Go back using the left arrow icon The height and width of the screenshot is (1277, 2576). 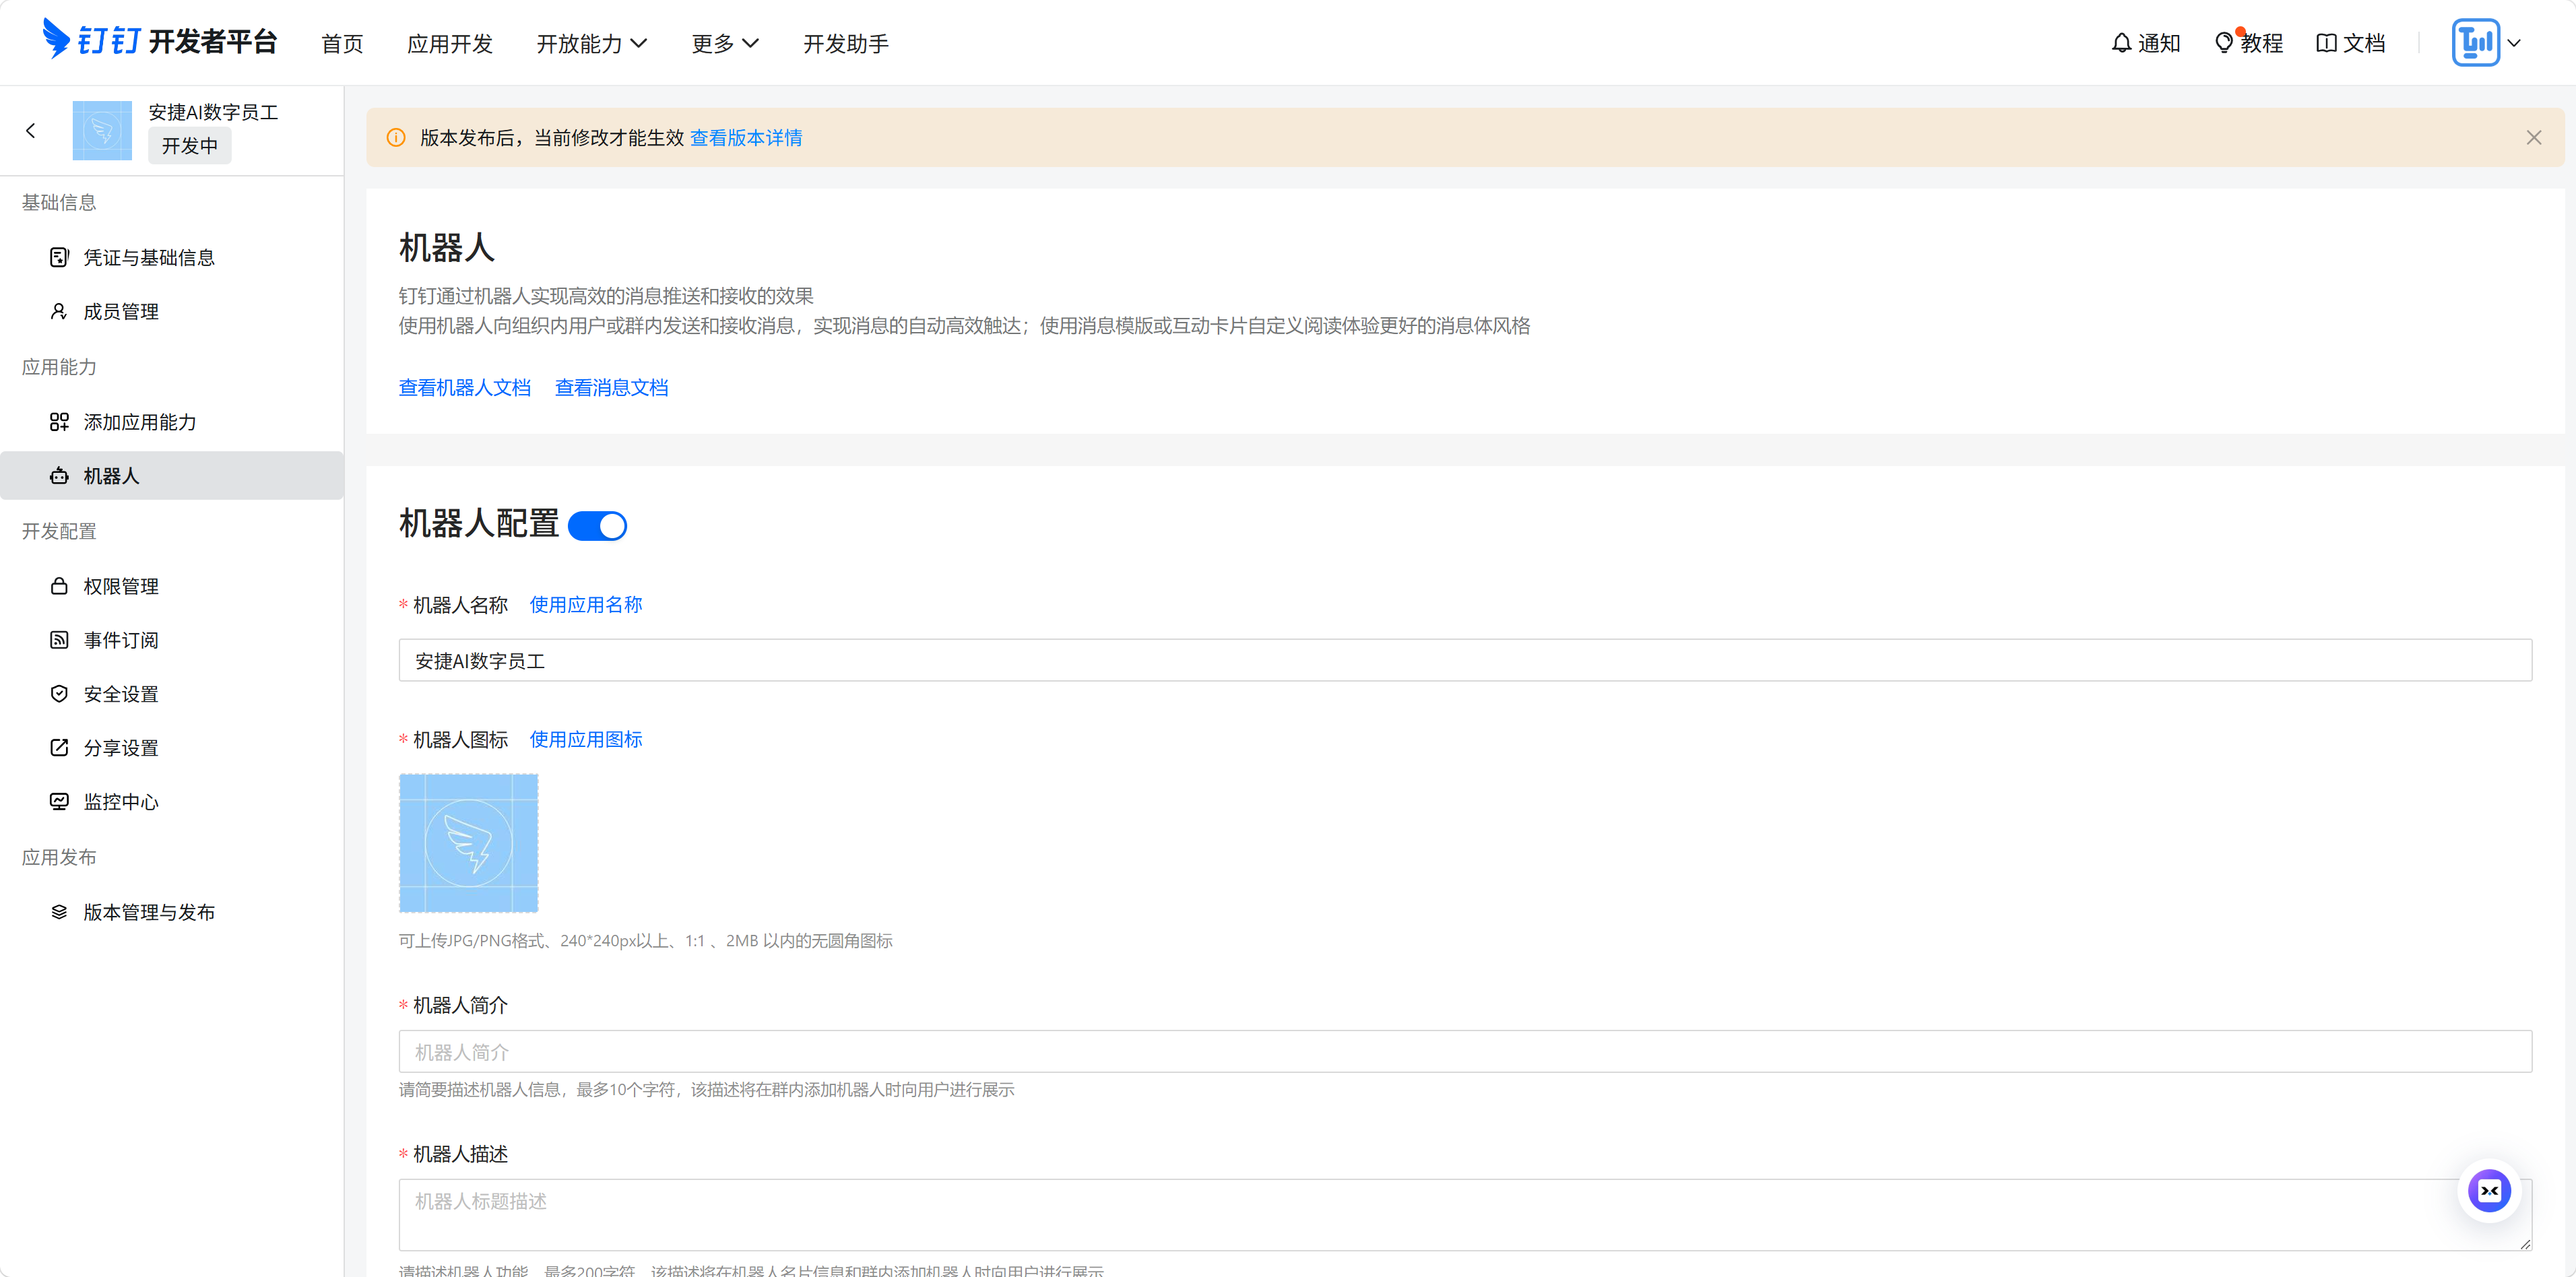click(31, 130)
